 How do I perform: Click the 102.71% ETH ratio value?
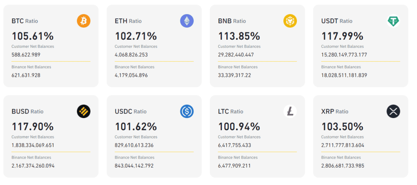[x=136, y=36]
